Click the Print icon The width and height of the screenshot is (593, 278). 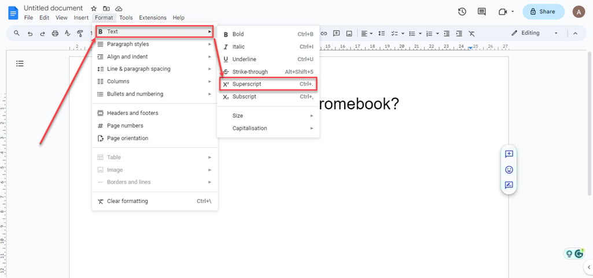point(55,34)
